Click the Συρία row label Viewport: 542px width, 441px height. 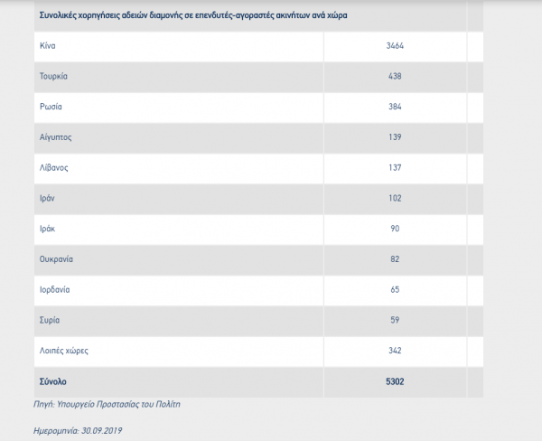tap(51, 320)
